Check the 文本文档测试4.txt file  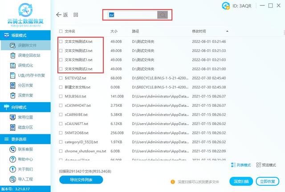61,42
